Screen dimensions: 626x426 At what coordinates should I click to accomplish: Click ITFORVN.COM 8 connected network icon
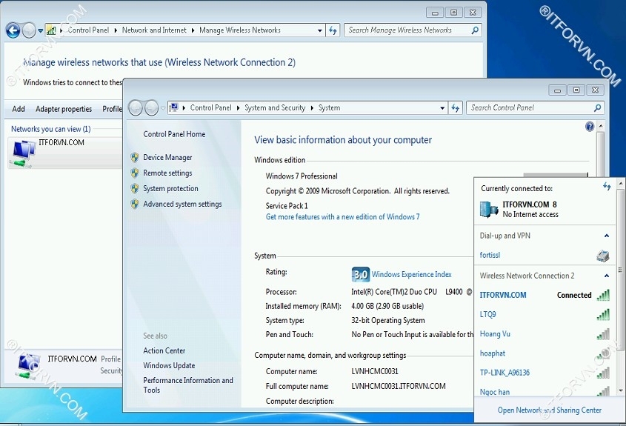(489, 209)
